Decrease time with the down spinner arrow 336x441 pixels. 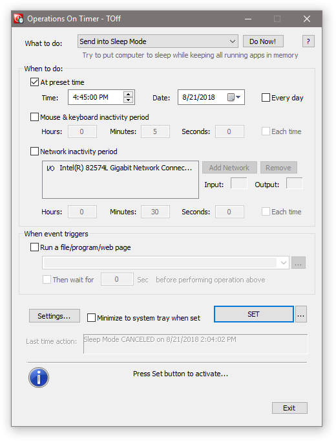[129, 100]
